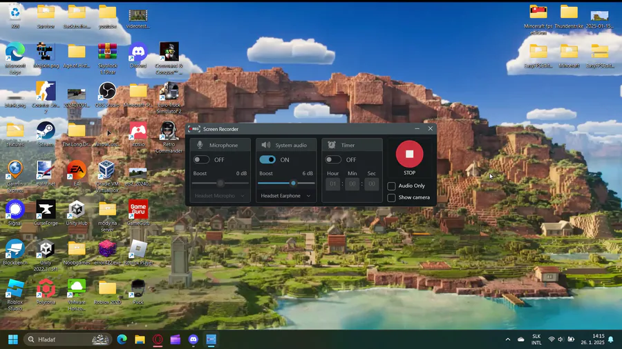Turn off the System audio switch
622x349 pixels.
point(267,159)
